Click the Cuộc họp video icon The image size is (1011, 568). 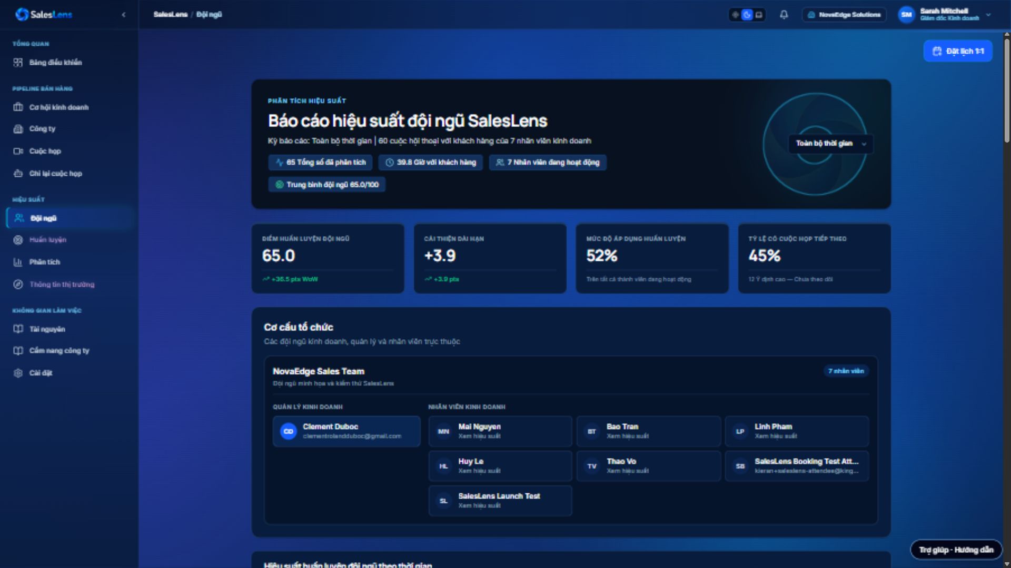click(x=18, y=151)
